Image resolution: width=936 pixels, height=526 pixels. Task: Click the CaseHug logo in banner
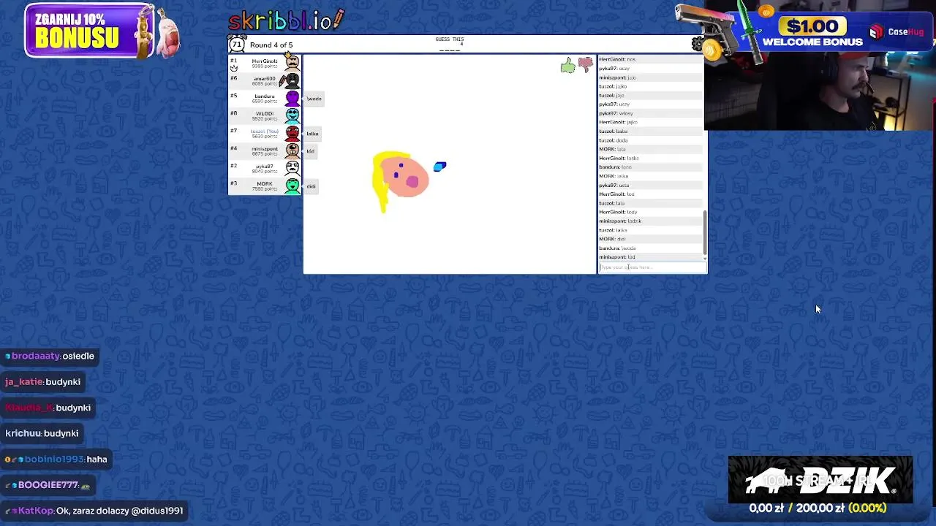click(x=897, y=32)
